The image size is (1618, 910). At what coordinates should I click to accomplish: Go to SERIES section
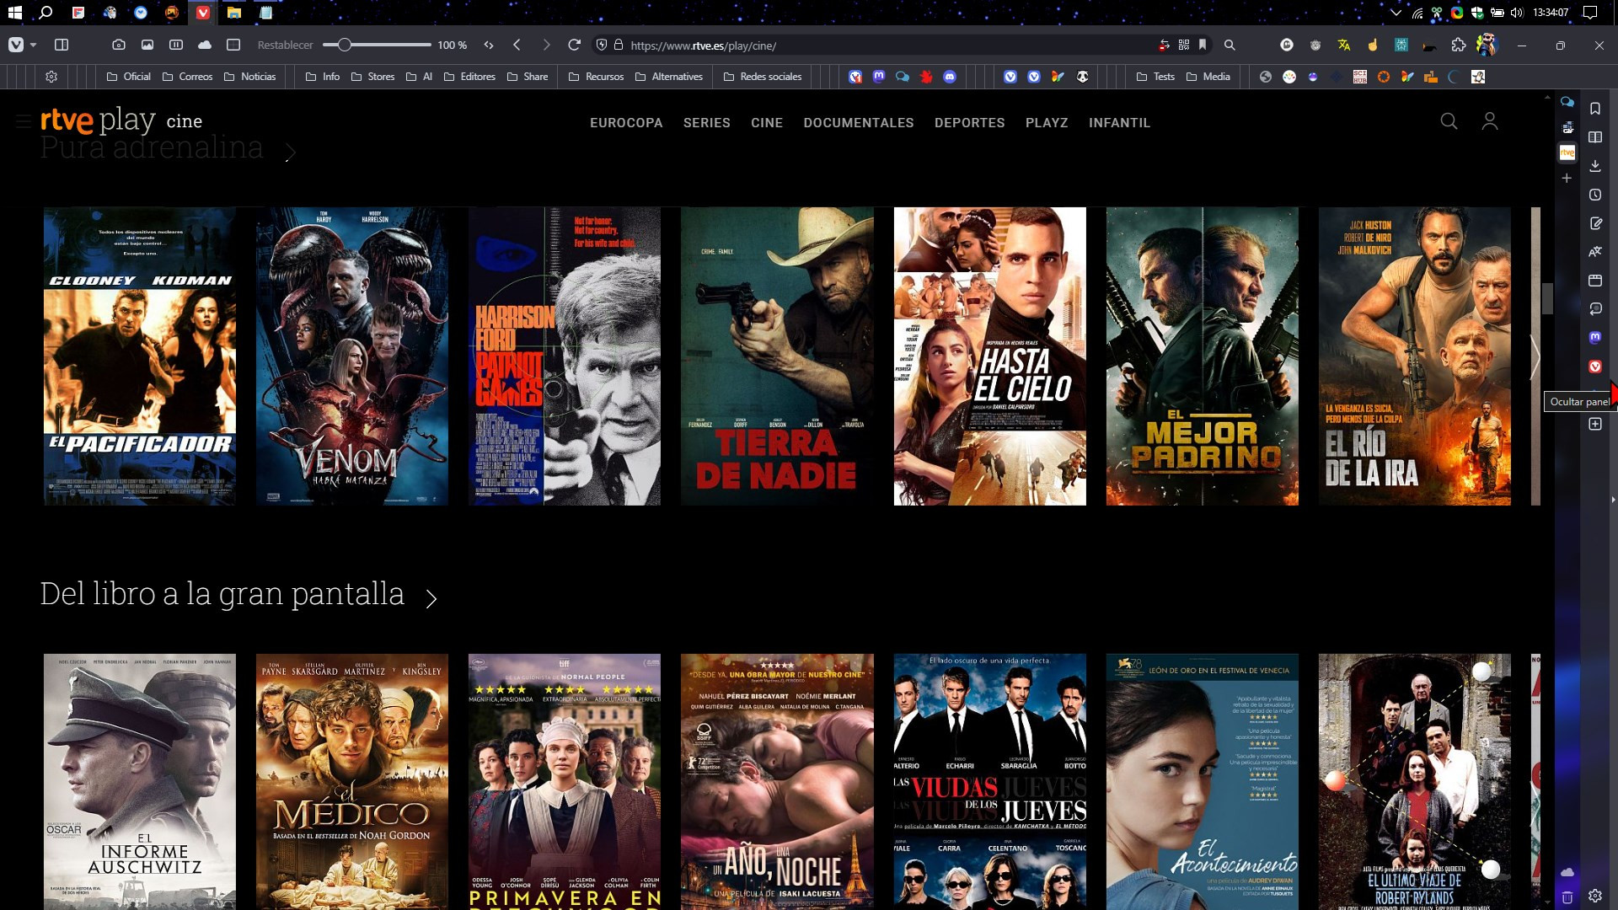(707, 123)
